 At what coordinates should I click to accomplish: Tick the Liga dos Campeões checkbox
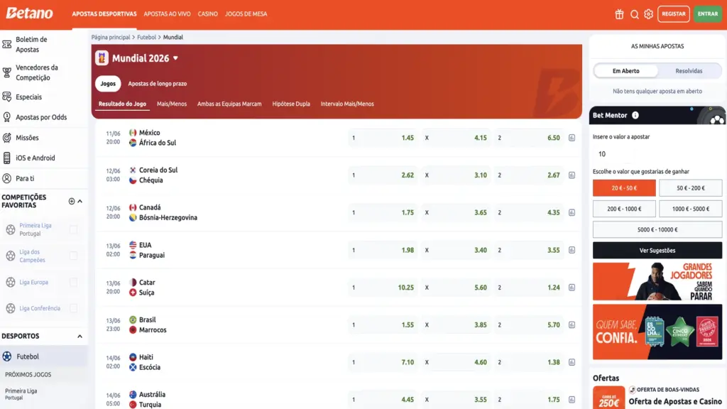pyautogui.click(x=73, y=256)
